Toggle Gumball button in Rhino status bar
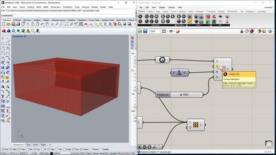This screenshot has width=276, height=155. 113,153
